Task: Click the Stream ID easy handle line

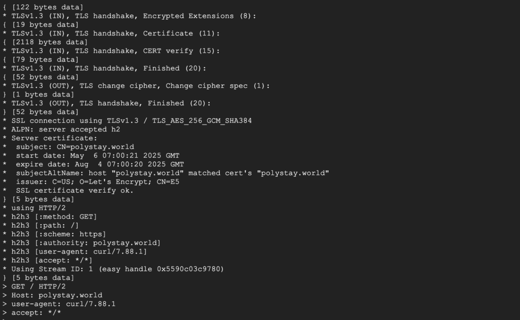Action: coord(113,269)
